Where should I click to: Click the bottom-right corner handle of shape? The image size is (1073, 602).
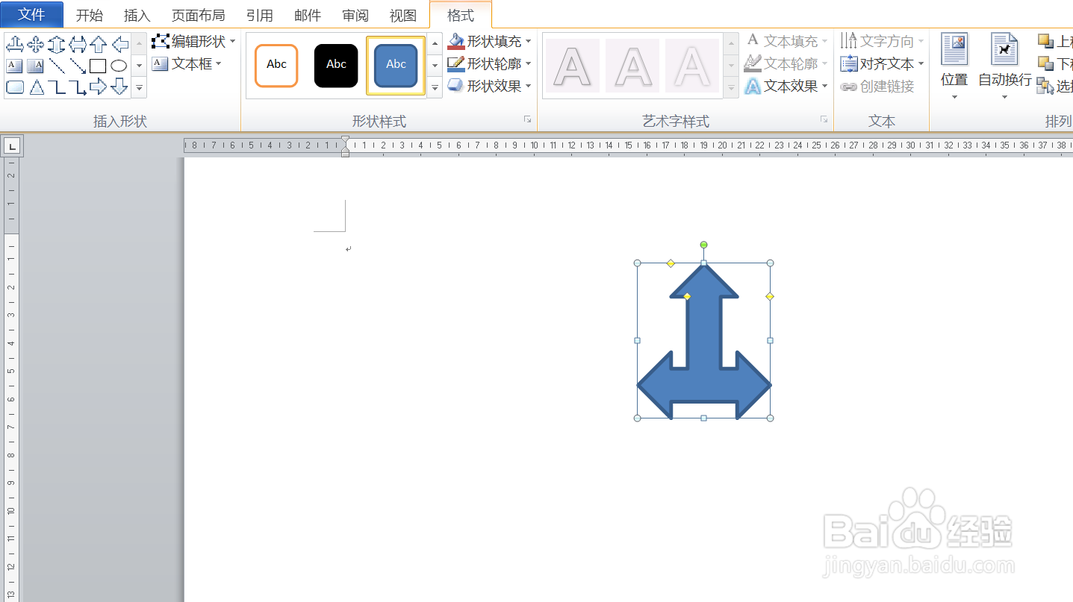point(770,418)
